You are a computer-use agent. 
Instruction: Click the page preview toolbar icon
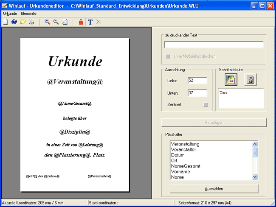(65, 22)
